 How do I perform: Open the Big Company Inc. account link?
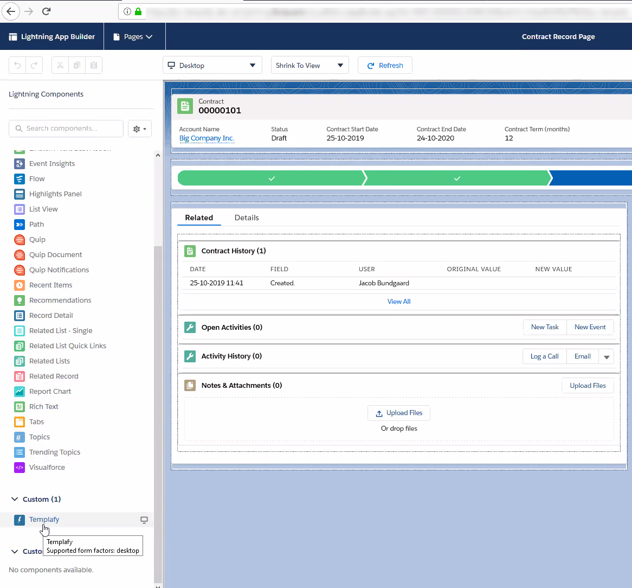pos(207,138)
